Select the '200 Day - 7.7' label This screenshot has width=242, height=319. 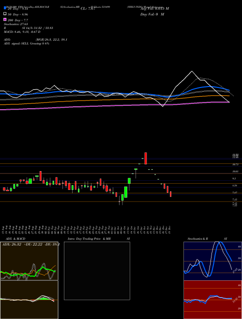pos(18,20)
